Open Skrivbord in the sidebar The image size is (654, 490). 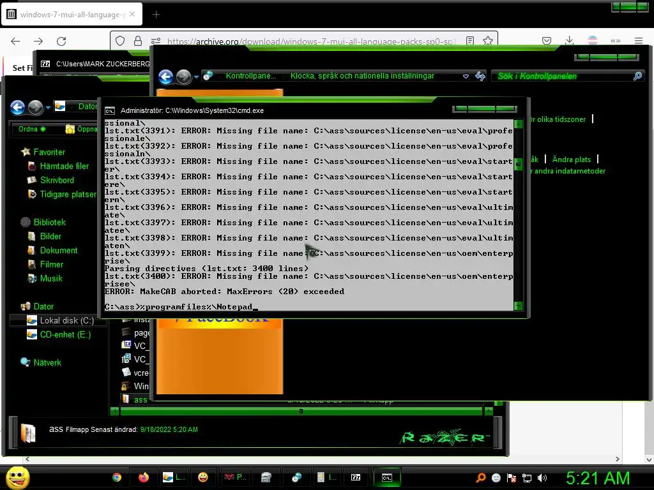[57, 180]
